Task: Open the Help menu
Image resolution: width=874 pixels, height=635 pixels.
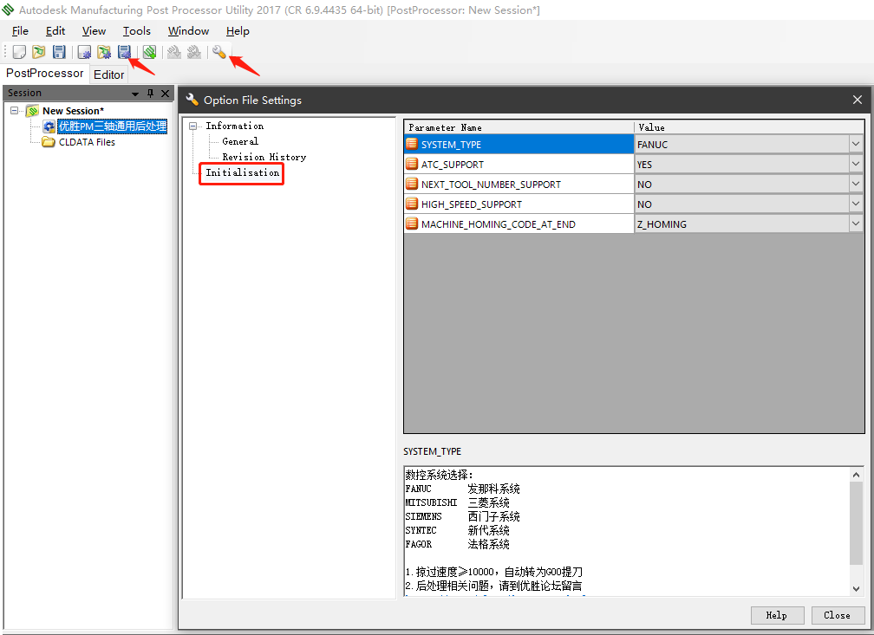Action: click(238, 31)
